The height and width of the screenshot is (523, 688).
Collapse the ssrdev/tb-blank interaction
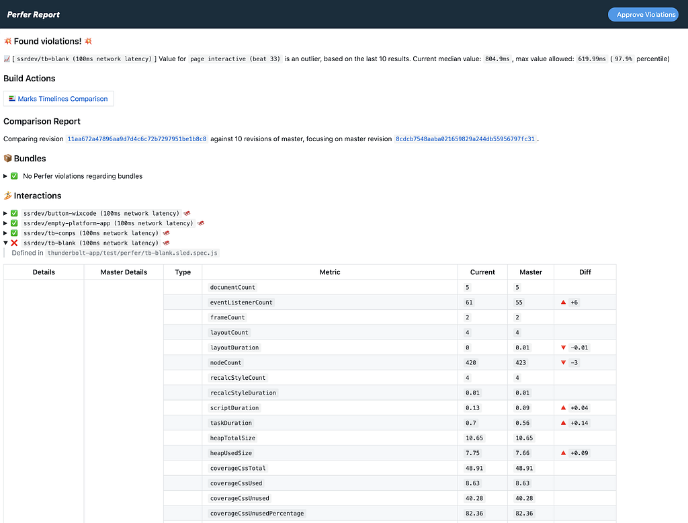click(5, 243)
